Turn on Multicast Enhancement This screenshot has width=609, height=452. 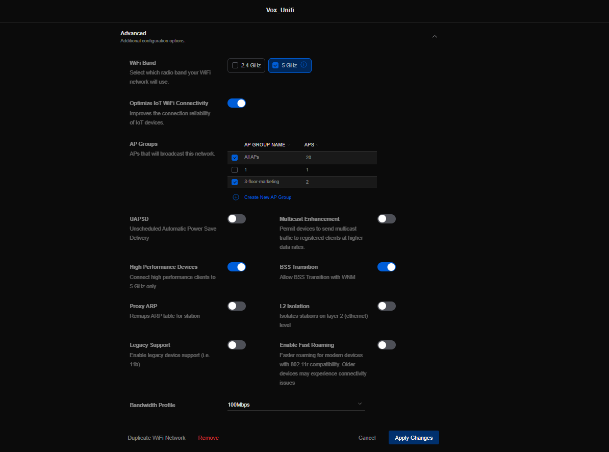[x=386, y=219]
